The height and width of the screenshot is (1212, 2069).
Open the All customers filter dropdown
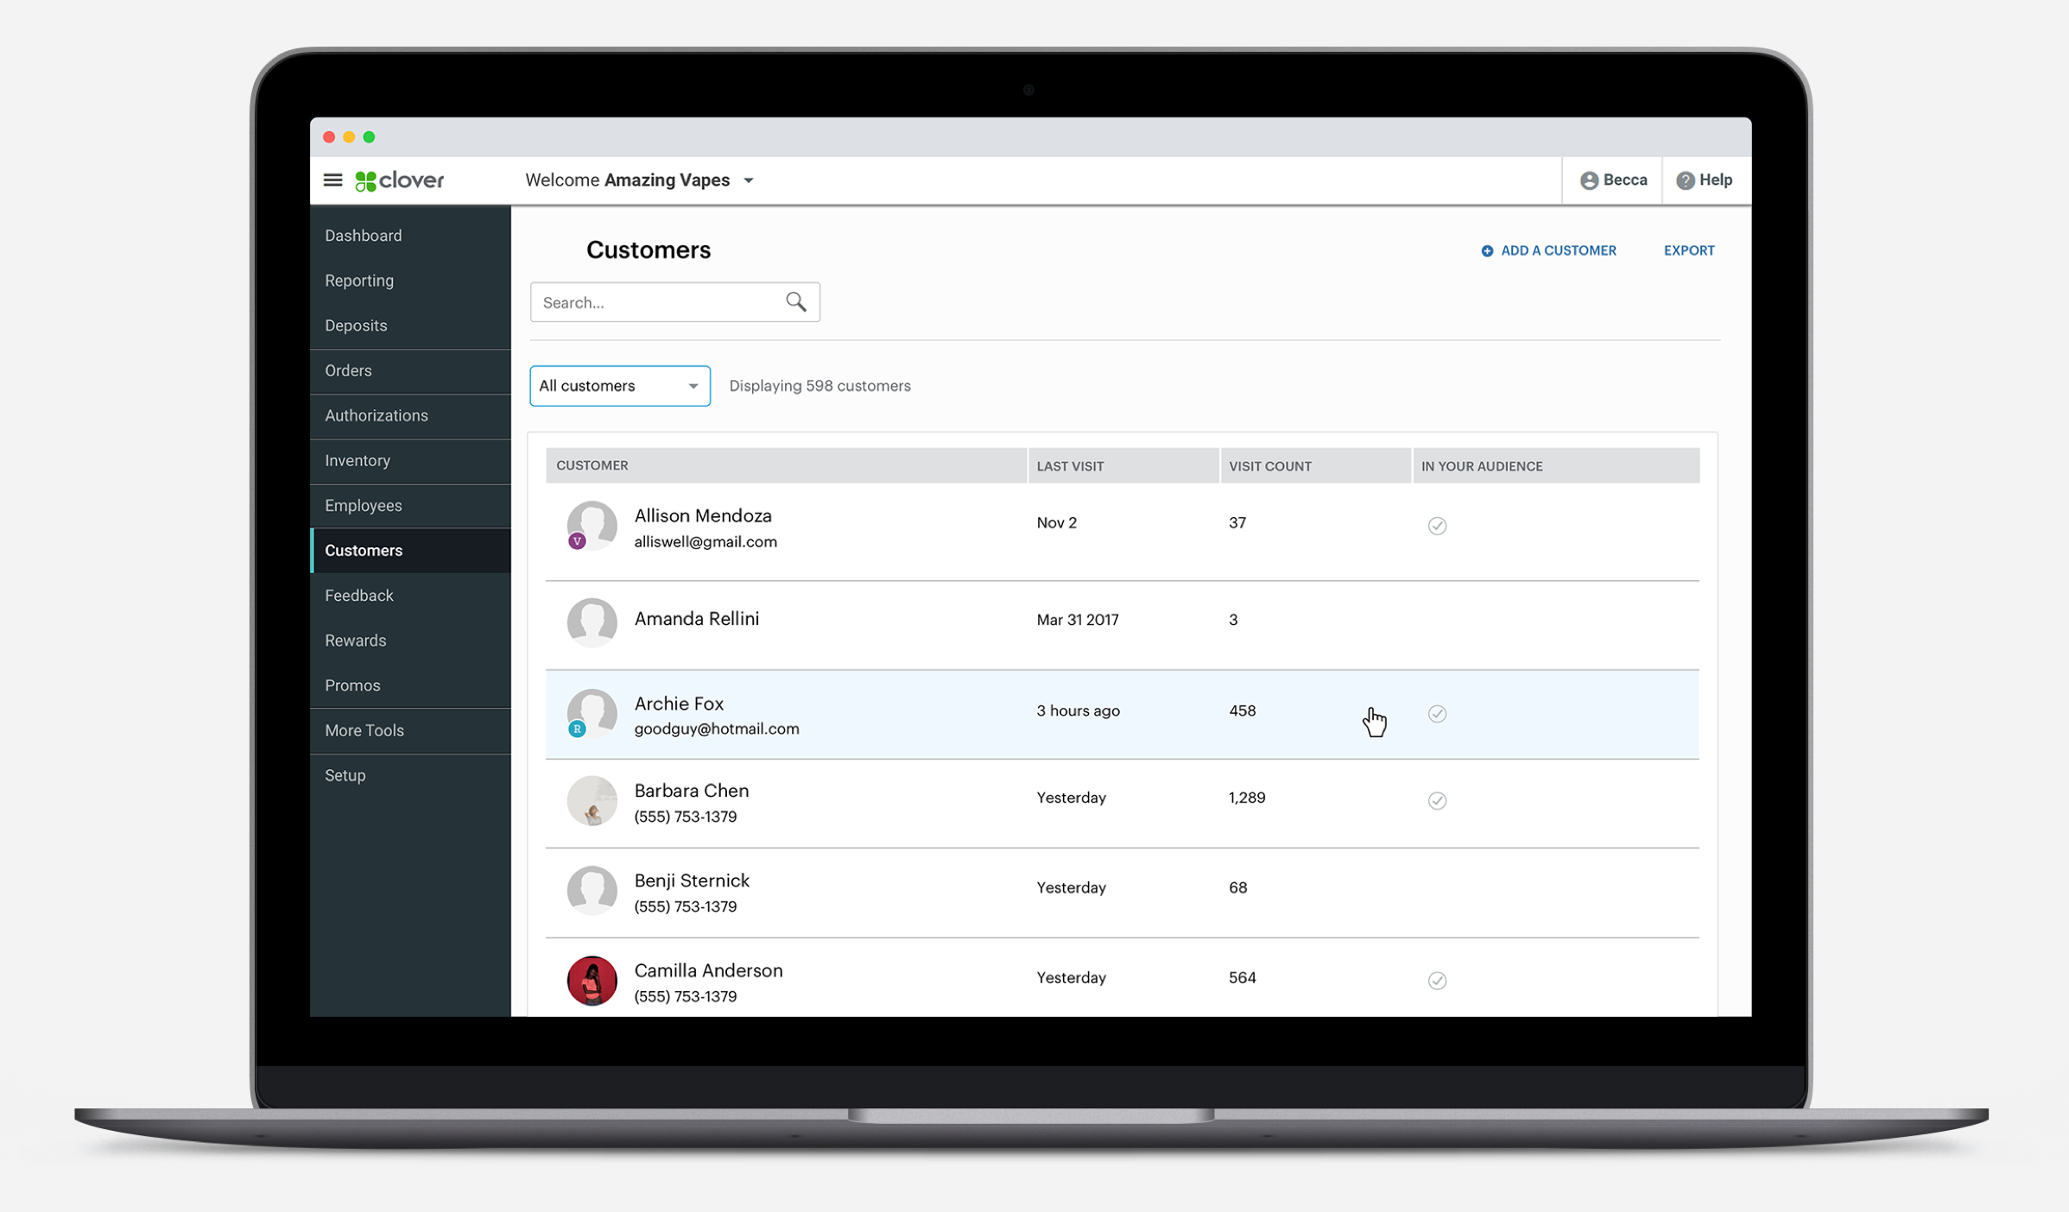pos(619,386)
